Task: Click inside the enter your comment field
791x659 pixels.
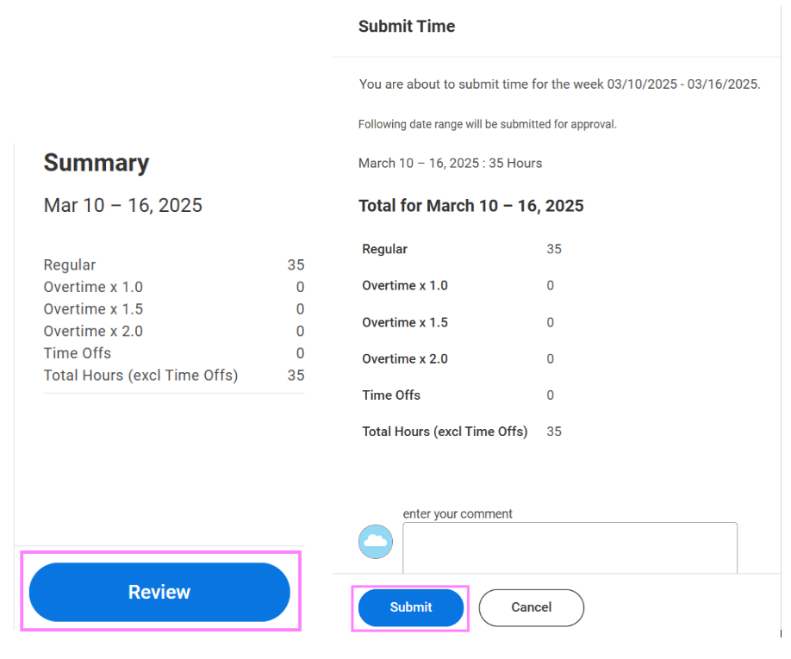Action: pos(570,546)
